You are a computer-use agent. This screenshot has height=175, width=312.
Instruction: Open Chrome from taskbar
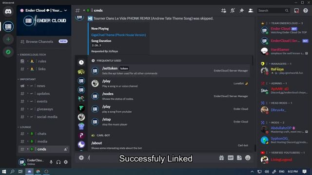[38, 172]
